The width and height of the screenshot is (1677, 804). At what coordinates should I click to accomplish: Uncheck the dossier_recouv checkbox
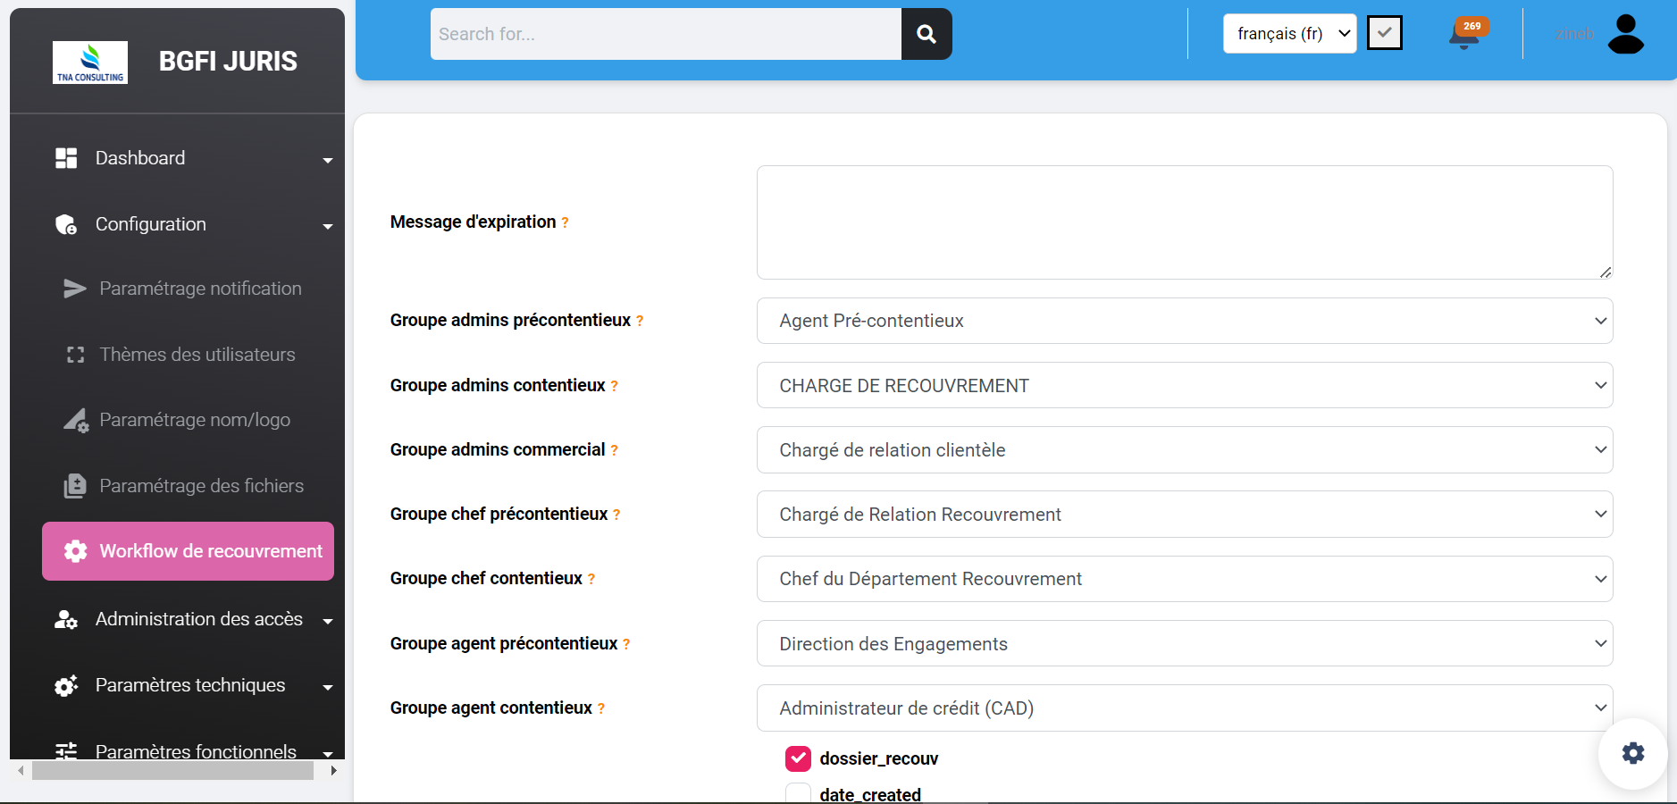pos(798,758)
